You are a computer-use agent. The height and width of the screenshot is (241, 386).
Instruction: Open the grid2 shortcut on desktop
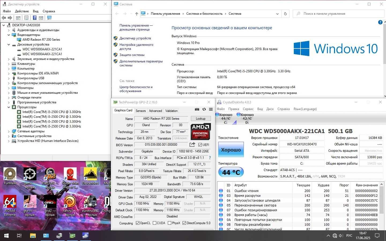(50, 205)
